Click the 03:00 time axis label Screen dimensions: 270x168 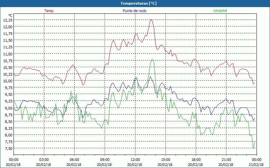click(44, 160)
